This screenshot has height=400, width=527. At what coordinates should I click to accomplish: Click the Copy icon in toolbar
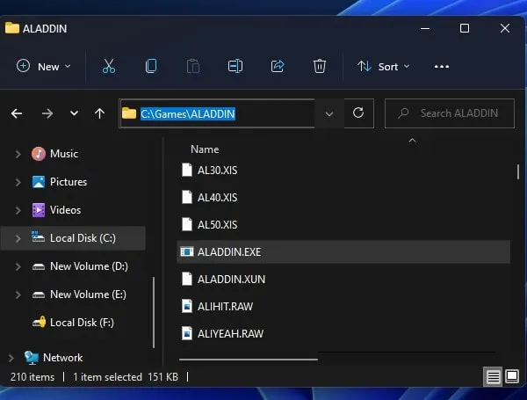(x=151, y=66)
